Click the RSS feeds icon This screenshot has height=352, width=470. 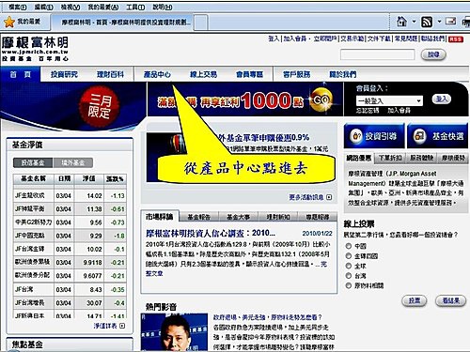coord(427,22)
